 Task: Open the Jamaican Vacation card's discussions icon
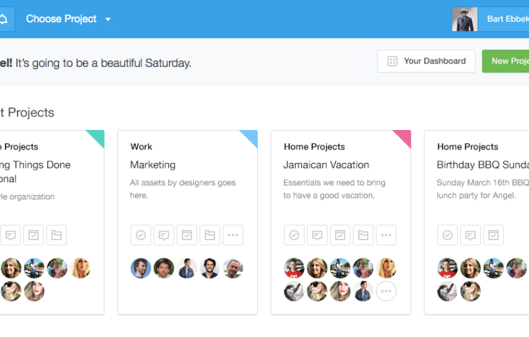pos(317,235)
